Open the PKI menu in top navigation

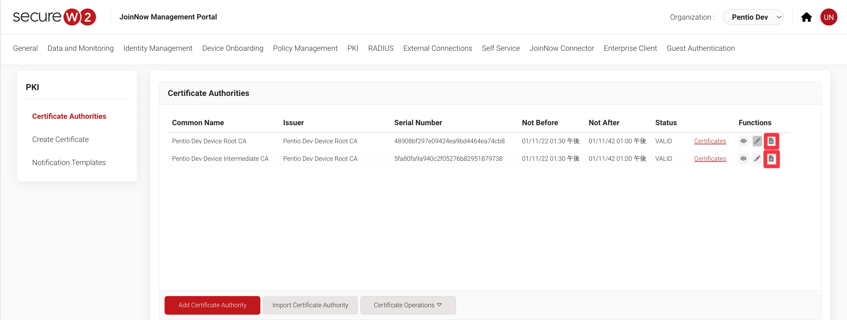click(353, 48)
